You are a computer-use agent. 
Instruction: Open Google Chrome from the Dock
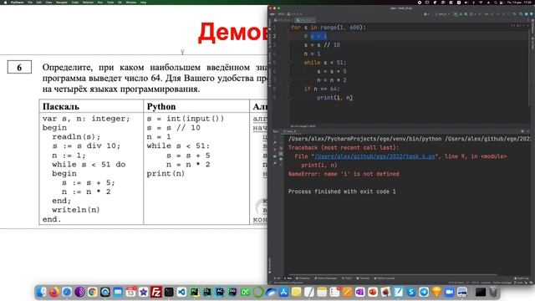tap(92, 292)
